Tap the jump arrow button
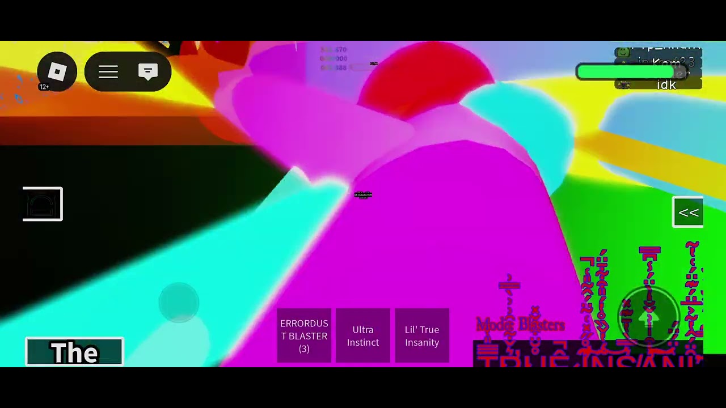The width and height of the screenshot is (726, 408). pos(649,318)
